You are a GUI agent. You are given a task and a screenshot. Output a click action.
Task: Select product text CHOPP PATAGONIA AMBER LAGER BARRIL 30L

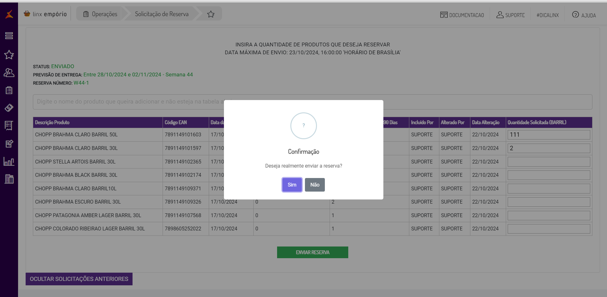[88, 215]
